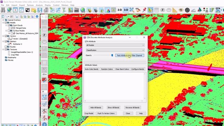Switch to 3-D view mode
Viewport: 224px width, 126px height.
coord(126,10)
